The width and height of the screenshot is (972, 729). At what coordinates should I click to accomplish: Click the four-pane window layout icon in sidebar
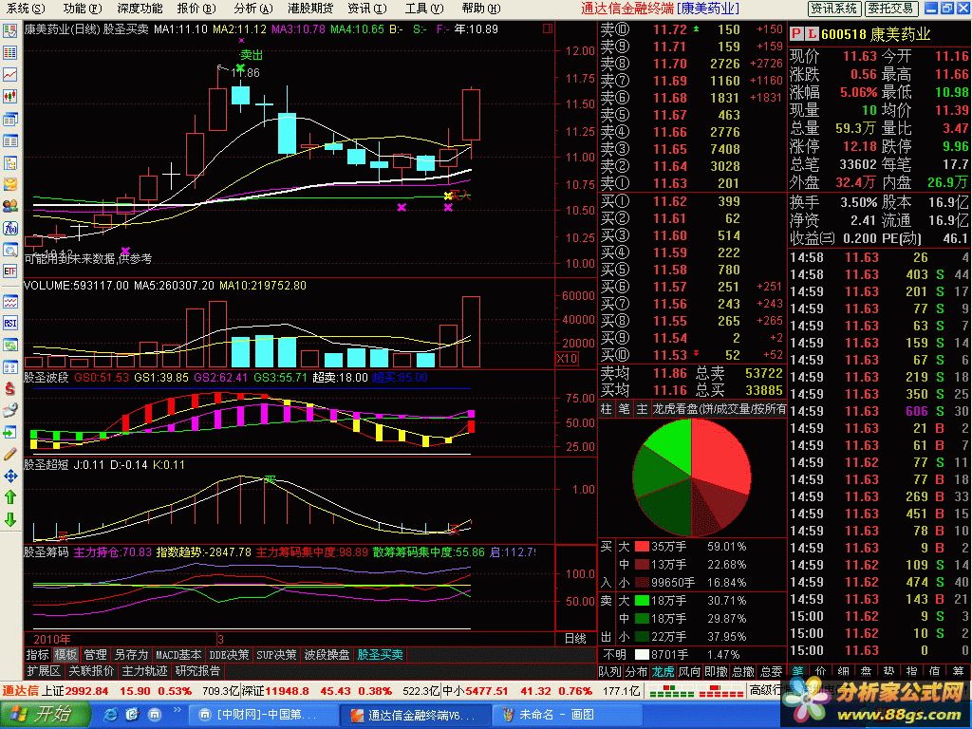(x=10, y=367)
